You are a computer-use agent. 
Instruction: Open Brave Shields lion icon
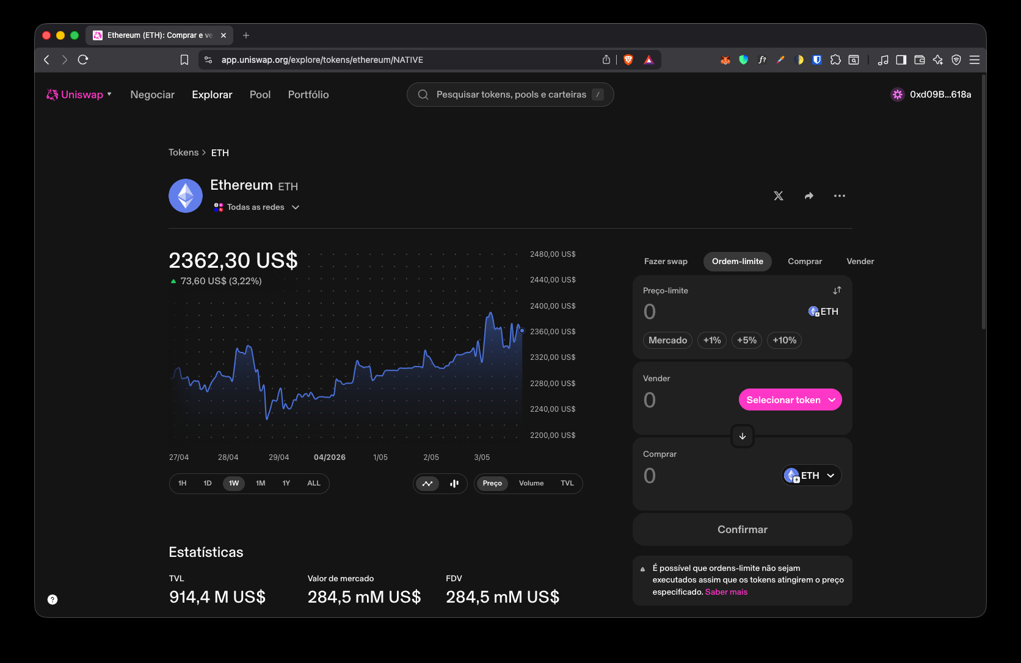628,60
